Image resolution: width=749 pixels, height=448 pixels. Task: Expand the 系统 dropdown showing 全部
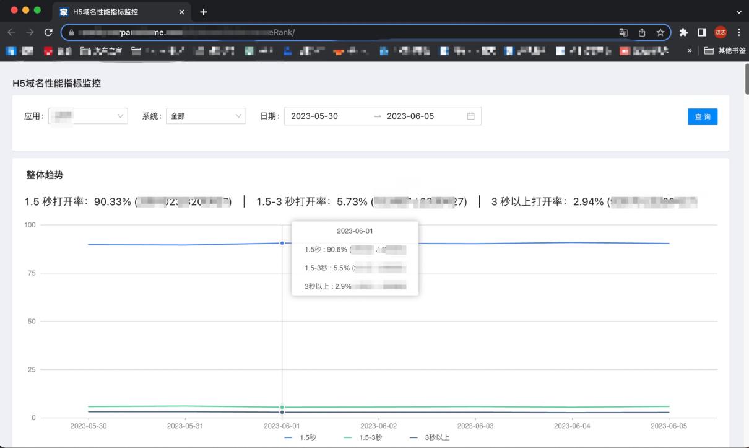pyautogui.click(x=206, y=116)
